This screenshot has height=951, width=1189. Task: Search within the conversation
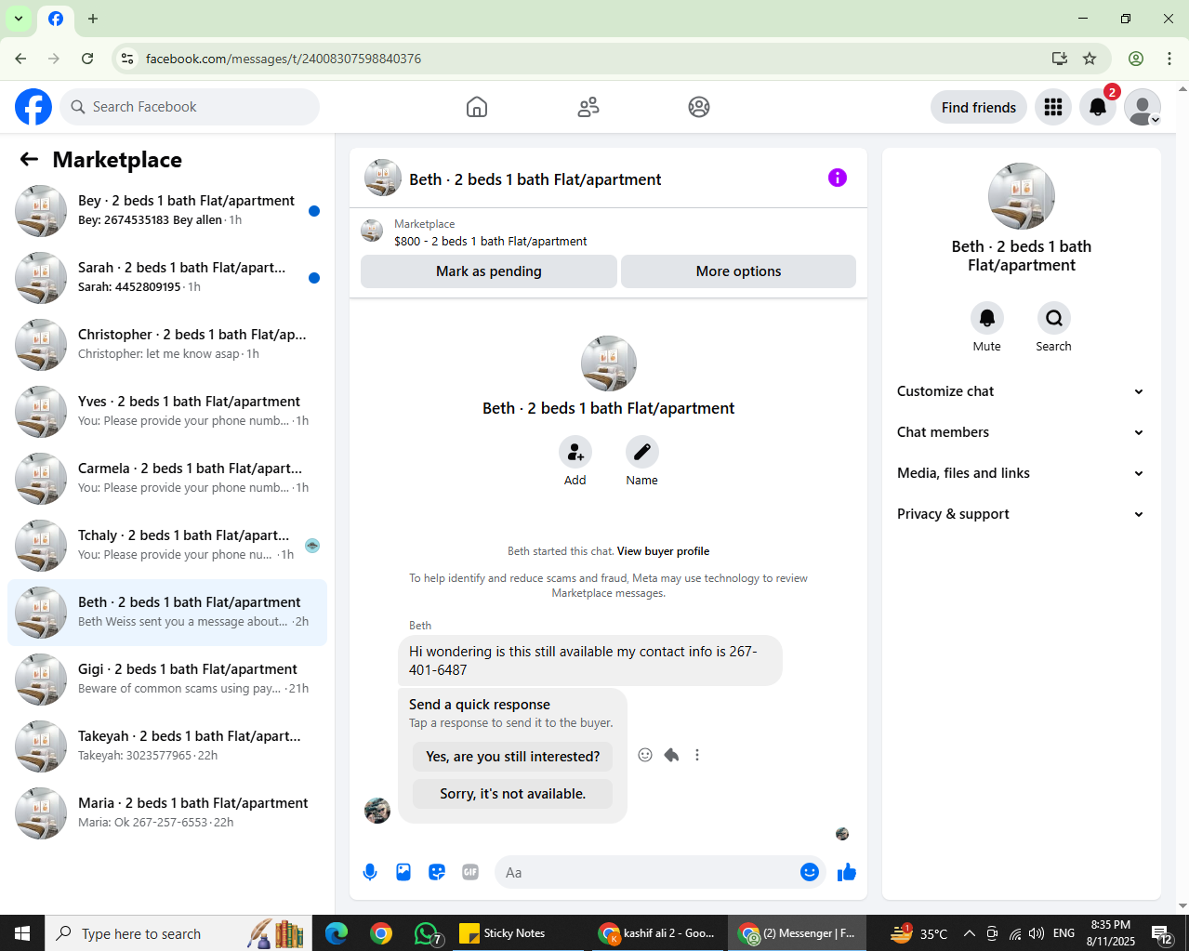click(x=1054, y=319)
